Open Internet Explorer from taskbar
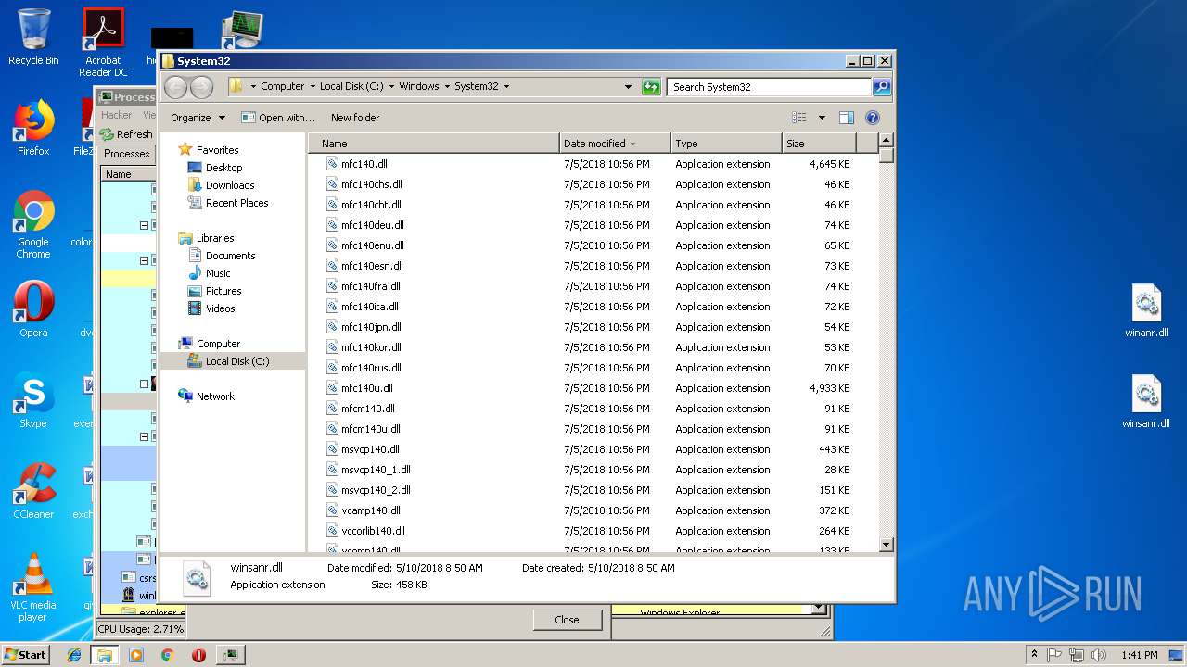This screenshot has height=667, width=1187. click(74, 655)
